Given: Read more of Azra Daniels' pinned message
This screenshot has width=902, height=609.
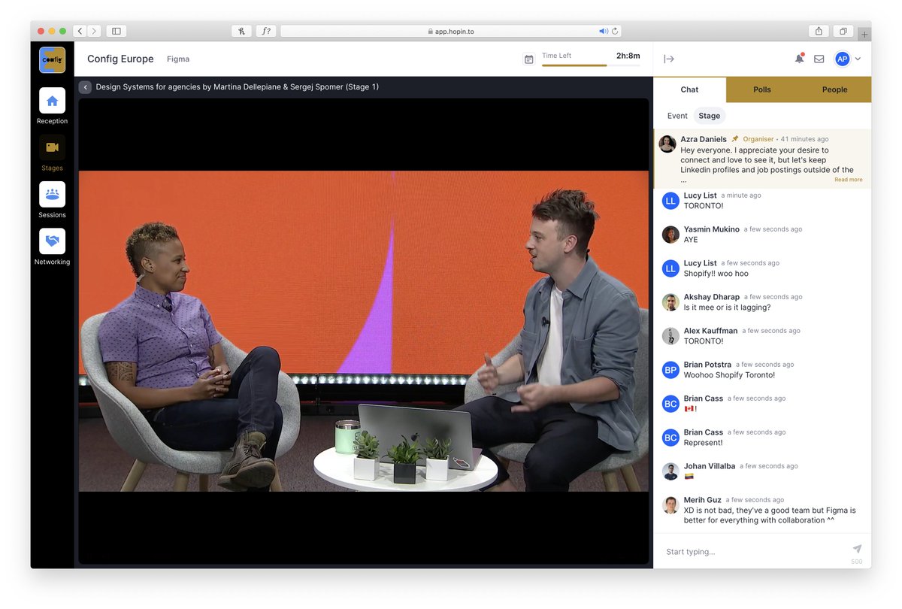Looking at the screenshot, I should point(849,180).
